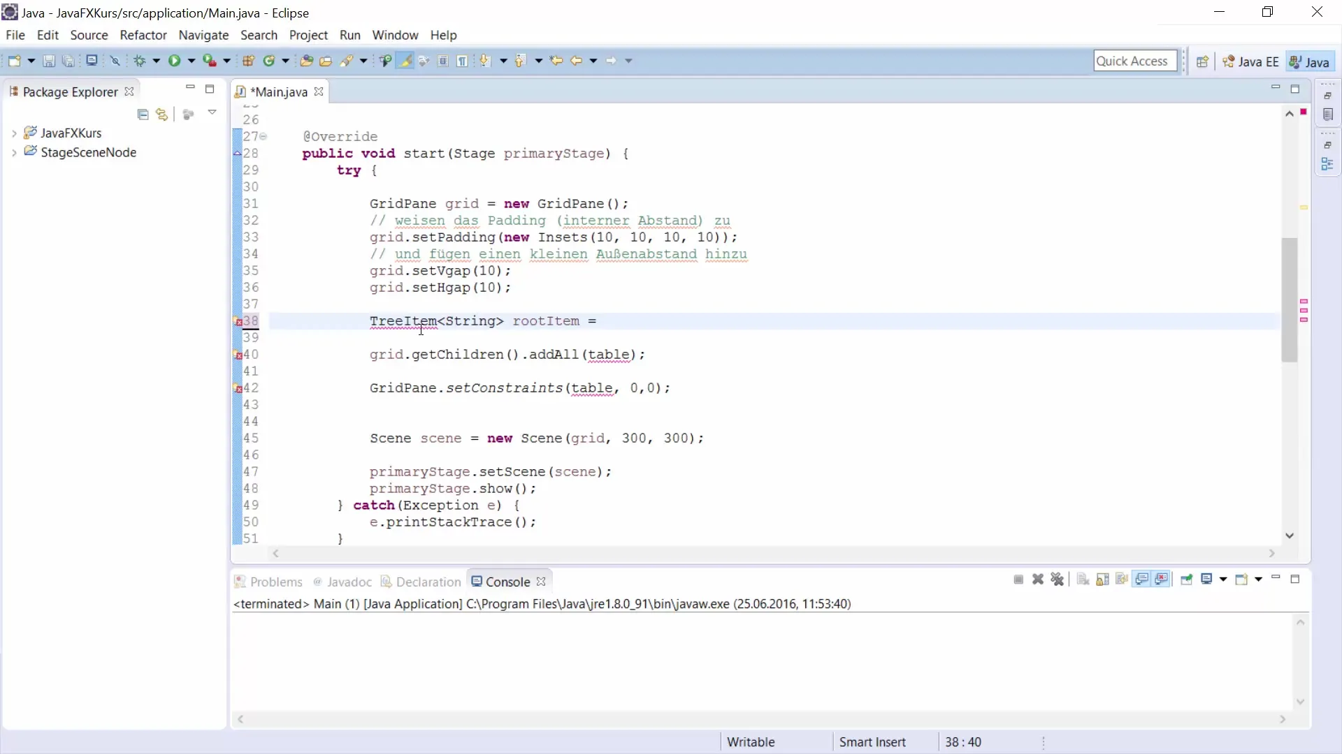Select the StageSceneNode project name
Viewport: 1342px width, 754px height.
88,152
